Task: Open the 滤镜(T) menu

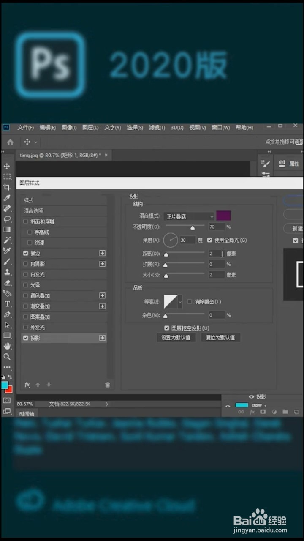Action: (157, 128)
